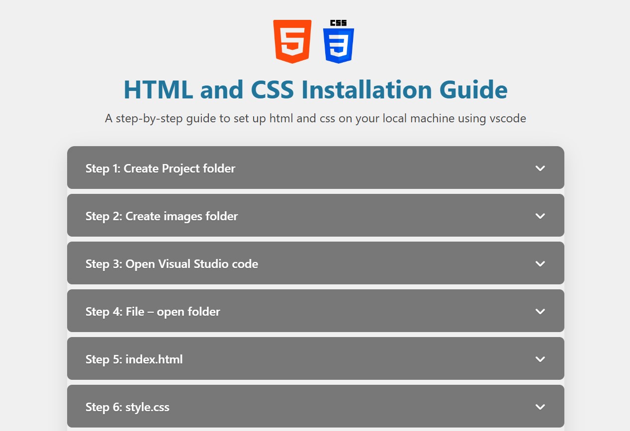Open the 'Step 1: Create Project folder' label
The image size is (630, 431).
pyautogui.click(x=160, y=169)
